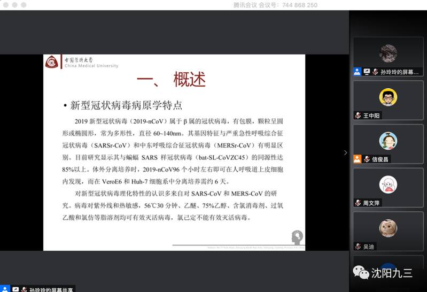Click 孙玲玲的屏幕共享 label at bottom left
This screenshot has height=292, width=427.
pos(51,289)
